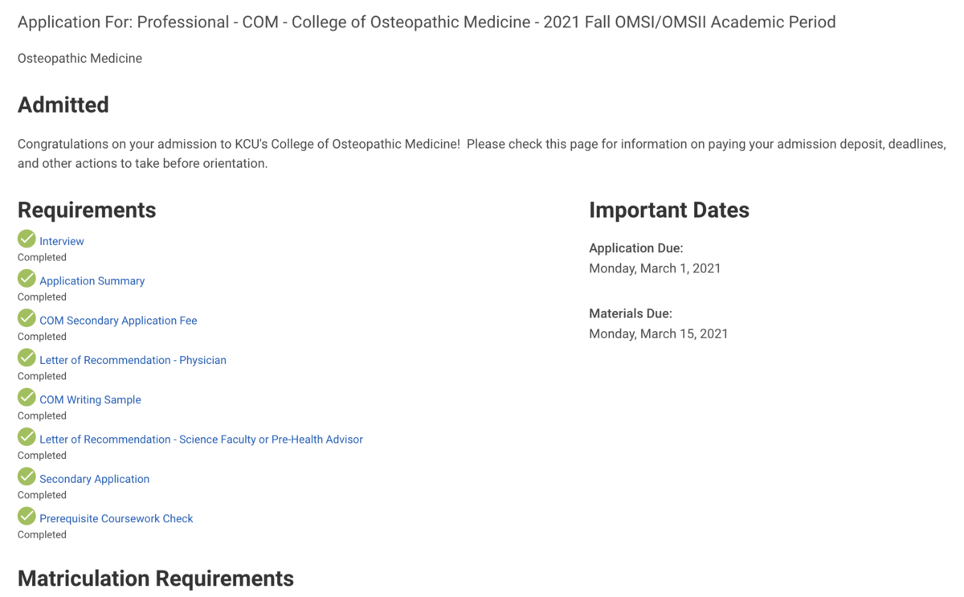Screen dimensions: 964x597
Task: Click the green checkmark beside Interview
Action: tap(27, 239)
